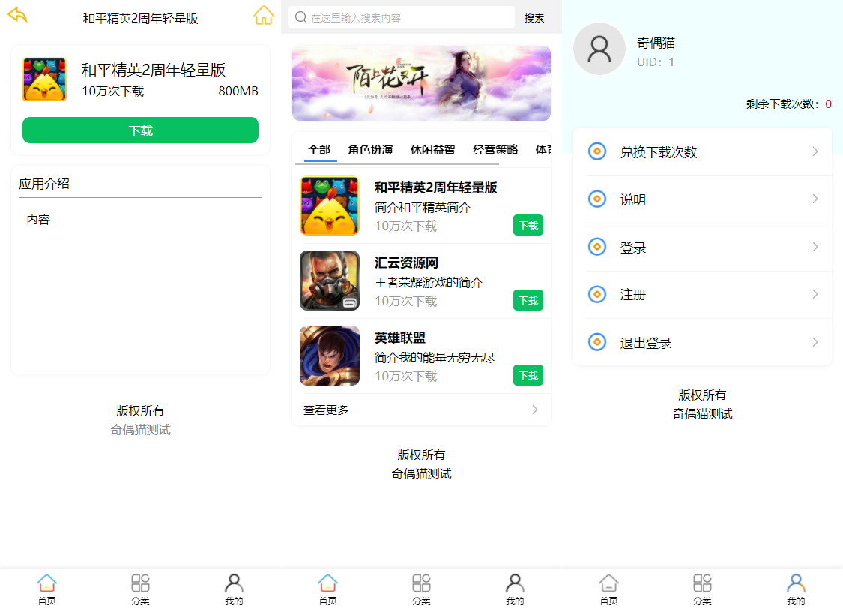Click the circle icon beside 退出登录
The height and width of the screenshot is (609, 843).
coord(596,342)
